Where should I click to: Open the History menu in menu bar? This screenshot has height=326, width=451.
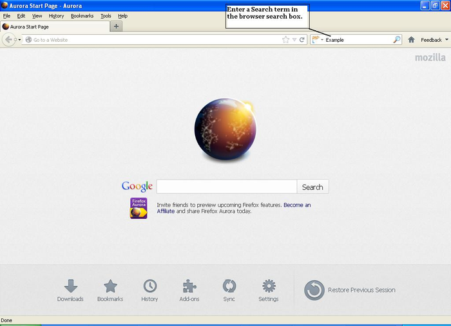(57, 16)
